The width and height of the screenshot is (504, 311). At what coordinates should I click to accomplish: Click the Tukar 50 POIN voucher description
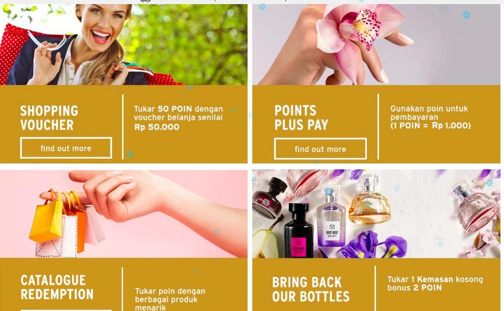point(178,118)
